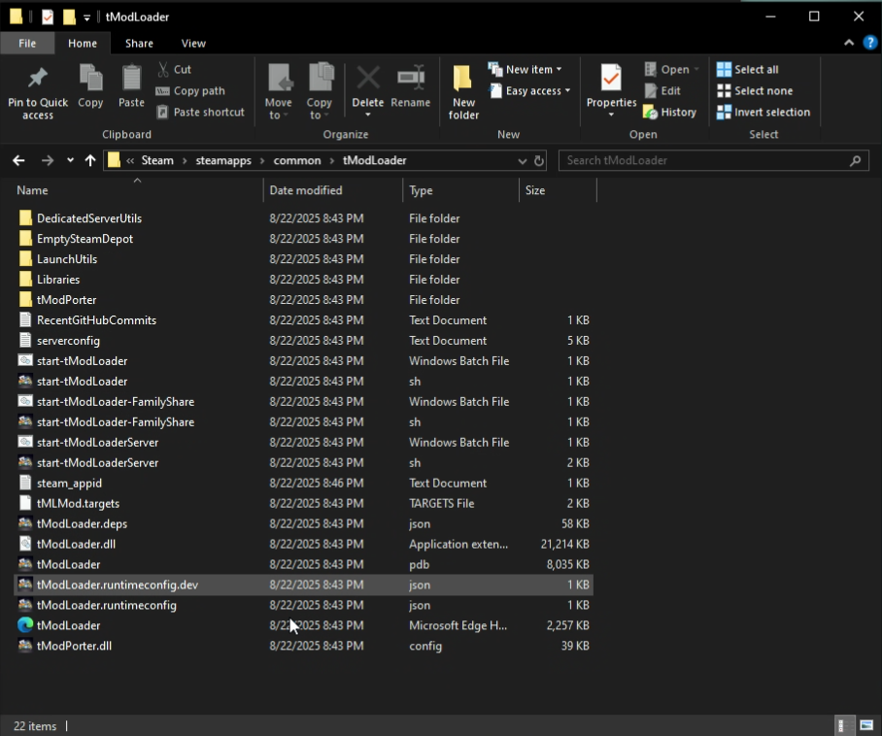Image resolution: width=882 pixels, height=736 pixels.
Task: Open file History in ribbon
Action: 670,112
